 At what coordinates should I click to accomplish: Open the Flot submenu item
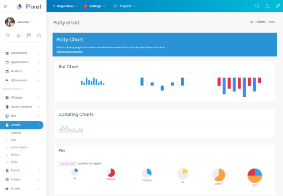click(x=13, y=140)
